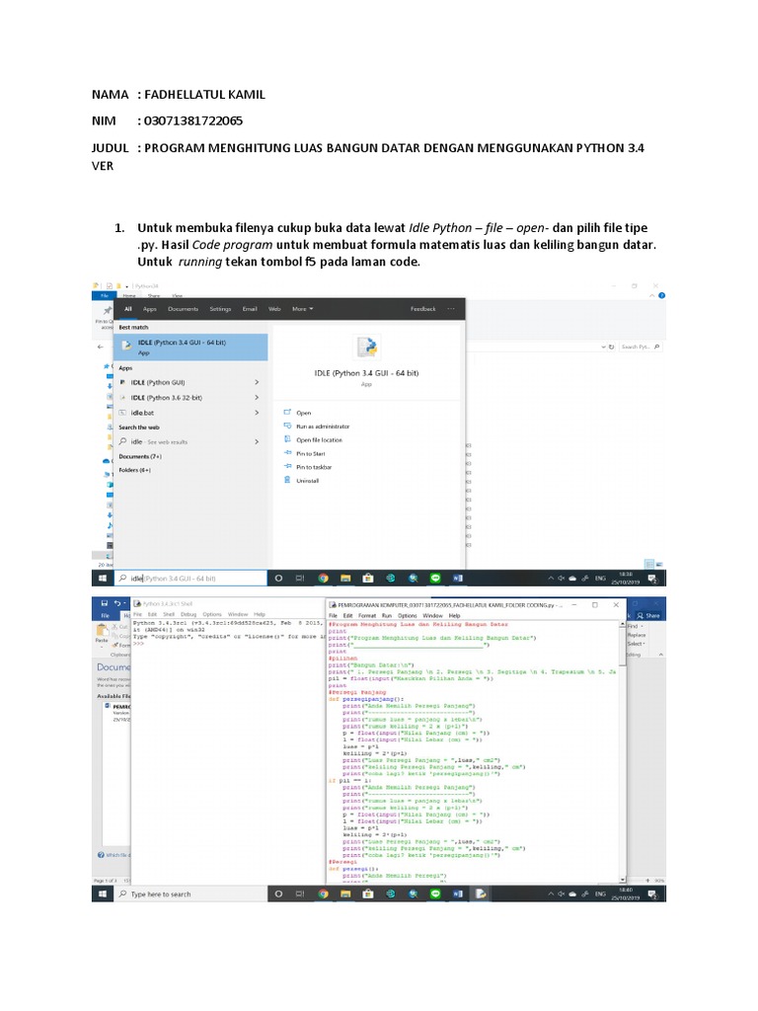The width and height of the screenshot is (758, 1011).
Task: Open the More dropdown in search filter bar
Action: (302, 309)
